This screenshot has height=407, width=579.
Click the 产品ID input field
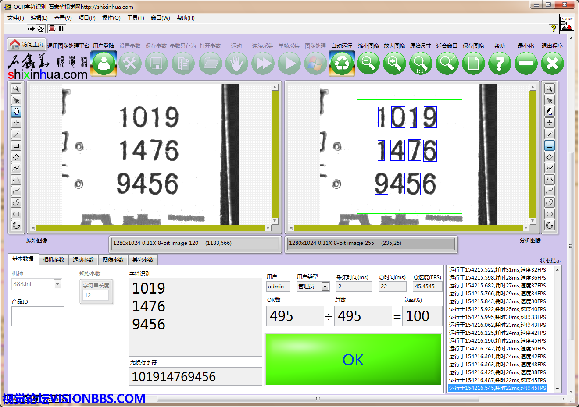[x=38, y=316]
